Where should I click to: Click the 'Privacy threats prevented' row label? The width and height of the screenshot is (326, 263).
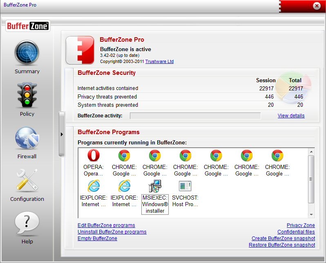pyautogui.click(x=107, y=97)
